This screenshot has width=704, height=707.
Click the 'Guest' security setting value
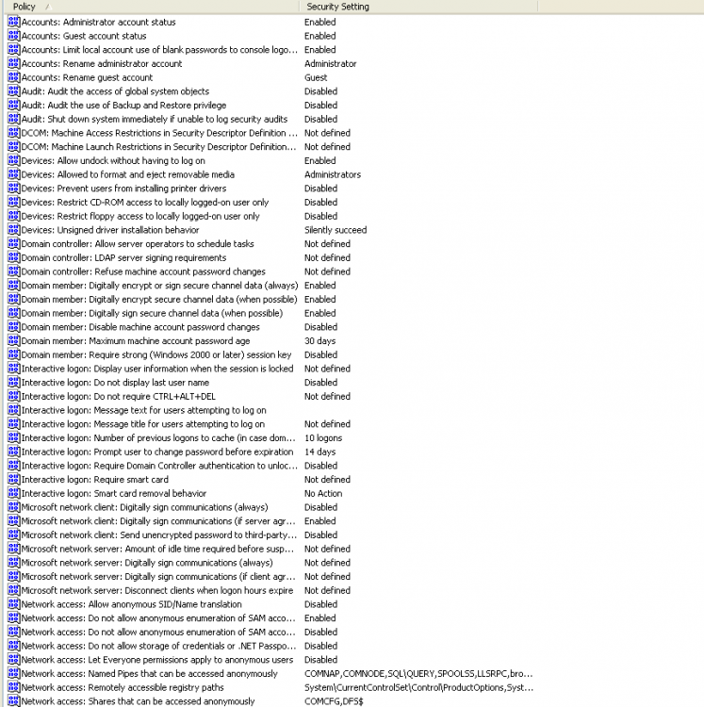[x=316, y=77]
